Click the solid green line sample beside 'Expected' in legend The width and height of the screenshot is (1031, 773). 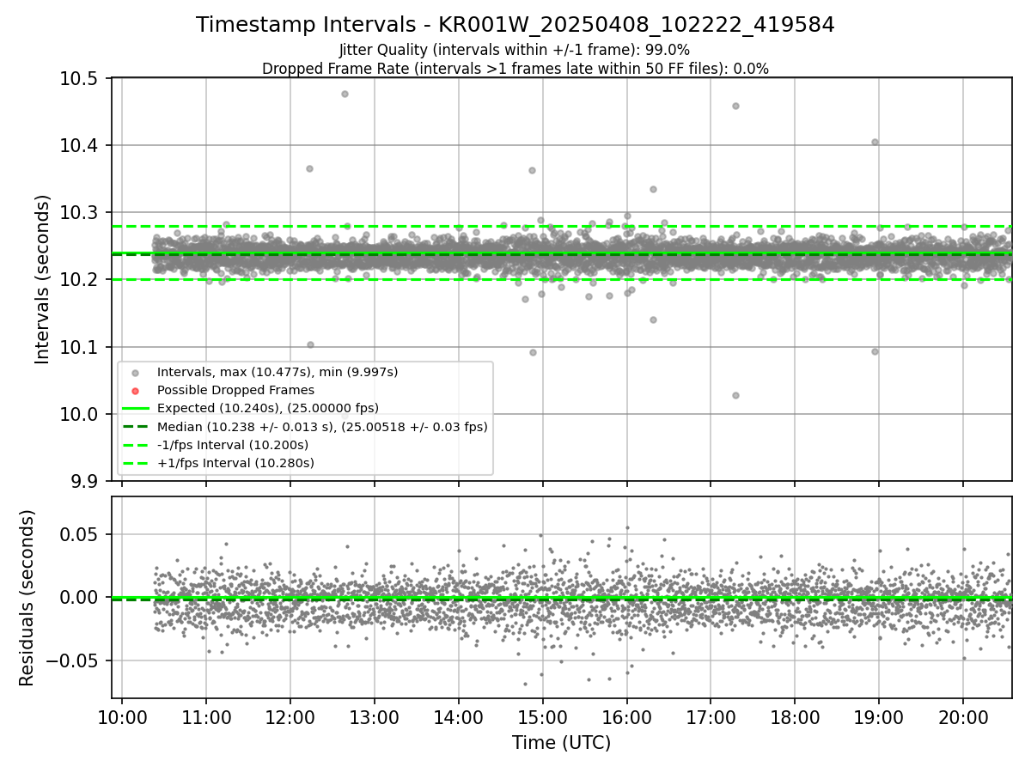point(135,409)
